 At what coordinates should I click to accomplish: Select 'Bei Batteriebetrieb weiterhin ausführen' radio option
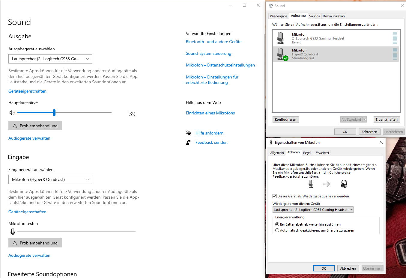tap(277, 224)
